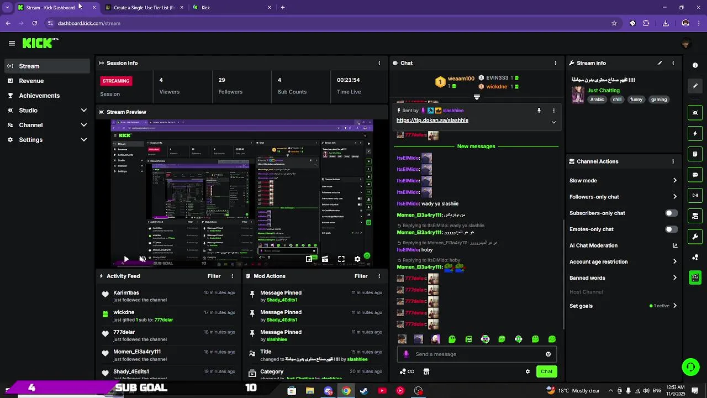707x398 pixels.
Task: Toggle the mod actions notes panel icon
Action: (695, 154)
